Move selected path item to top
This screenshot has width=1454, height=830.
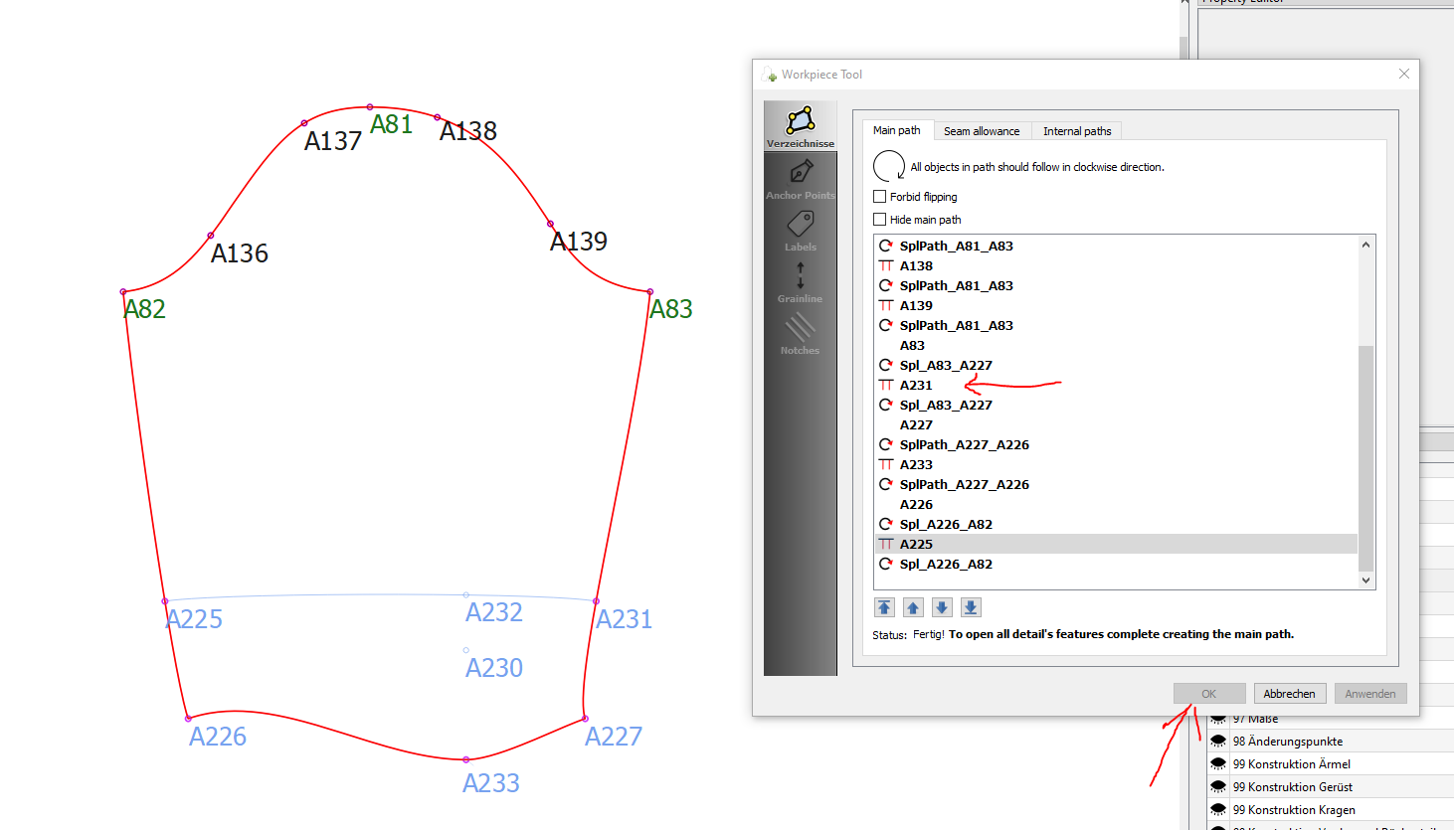[884, 607]
